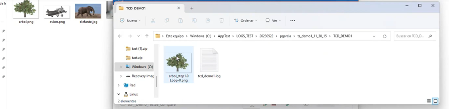Click the navigation pane scrollbar
The height and width of the screenshot is (109, 449).
[156, 81]
